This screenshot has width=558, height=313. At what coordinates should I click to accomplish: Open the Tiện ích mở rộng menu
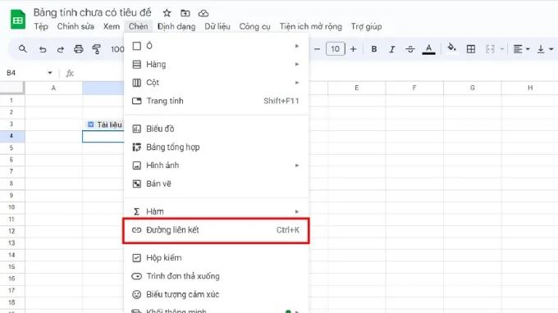(x=311, y=27)
